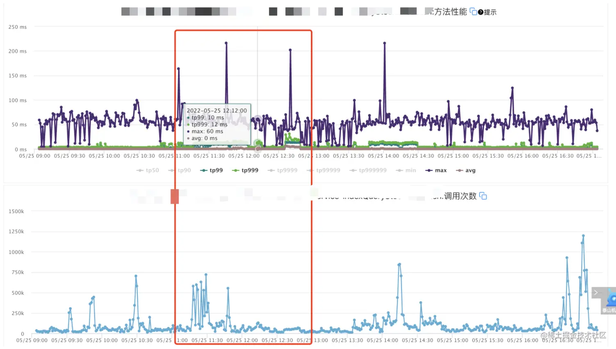Image resolution: width=616 pixels, height=349 pixels.
Task: Enable the tp999999 legend series
Action: click(368, 170)
